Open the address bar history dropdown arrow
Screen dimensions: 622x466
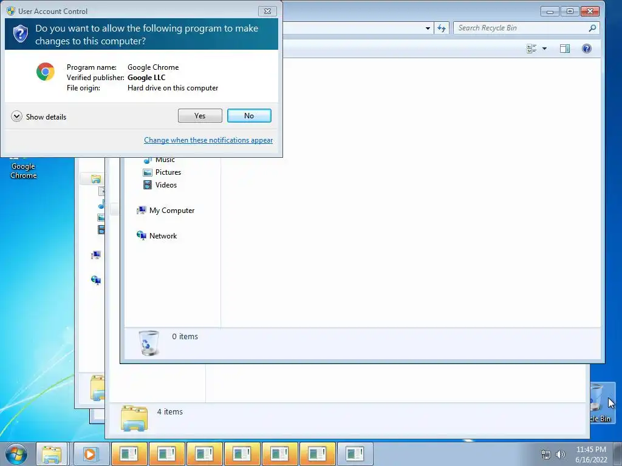pos(428,28)
